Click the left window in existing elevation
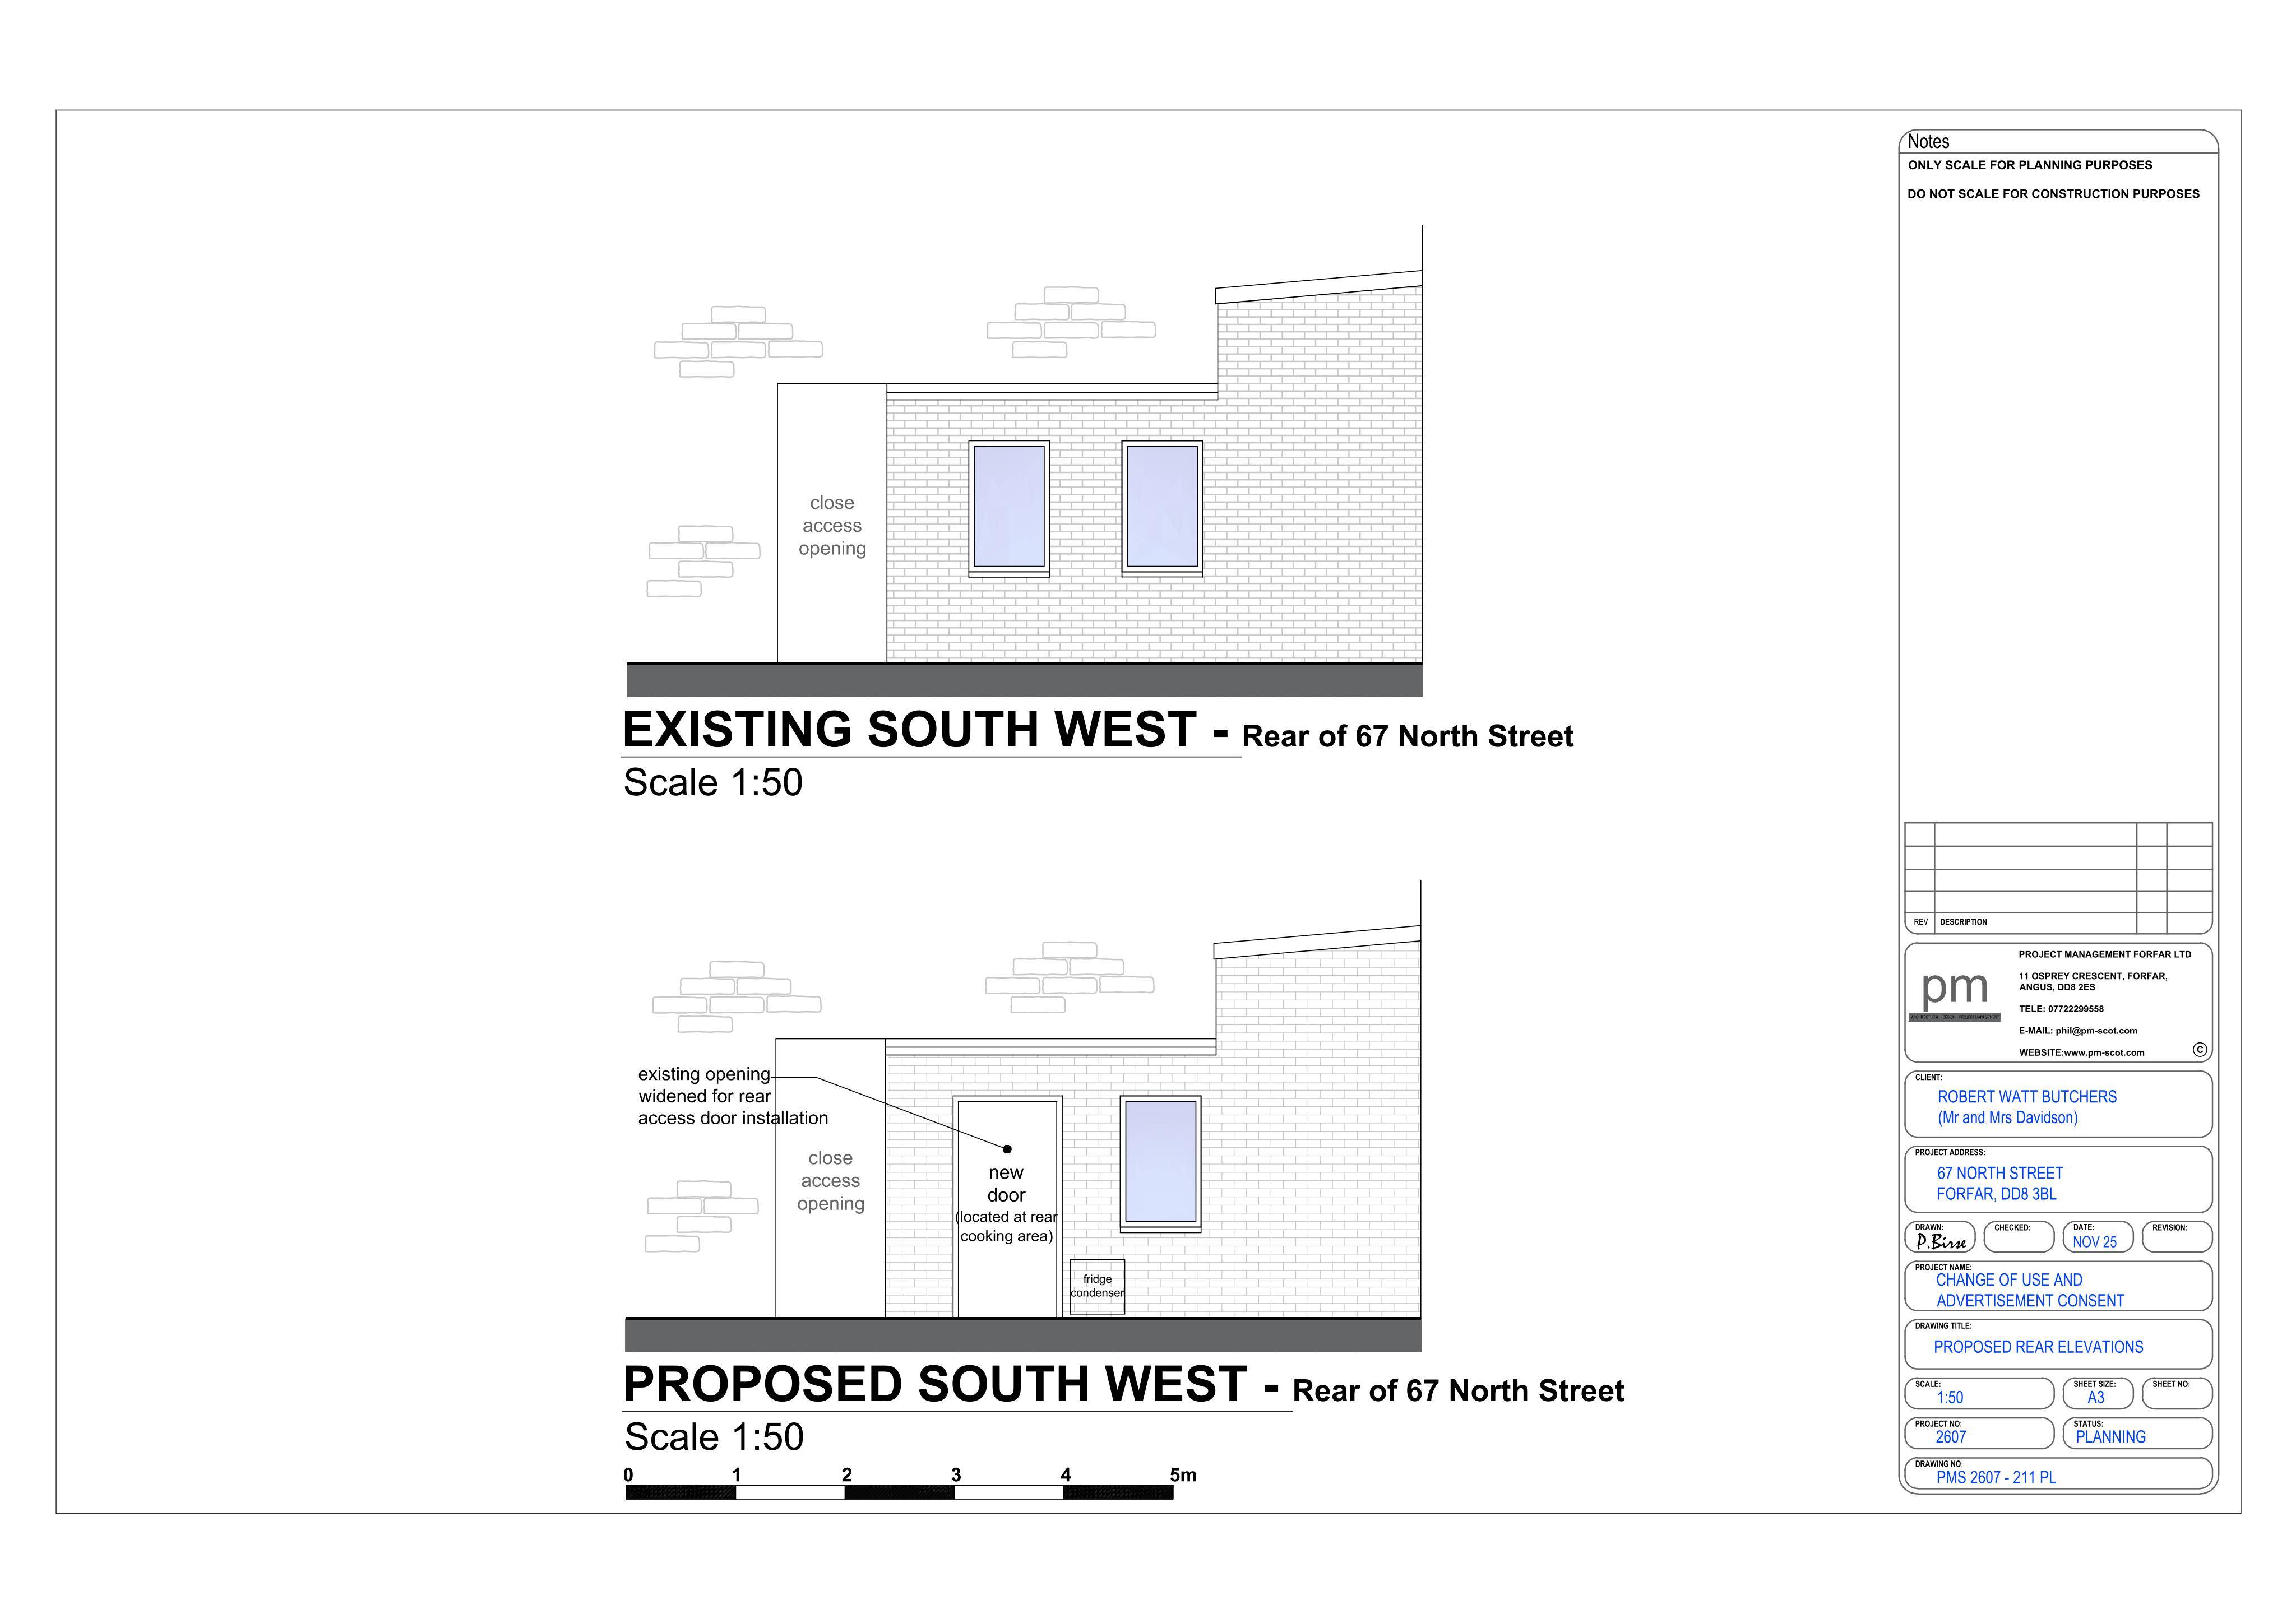This screenshot has width=2296, height=1623. click(1009, 508)
